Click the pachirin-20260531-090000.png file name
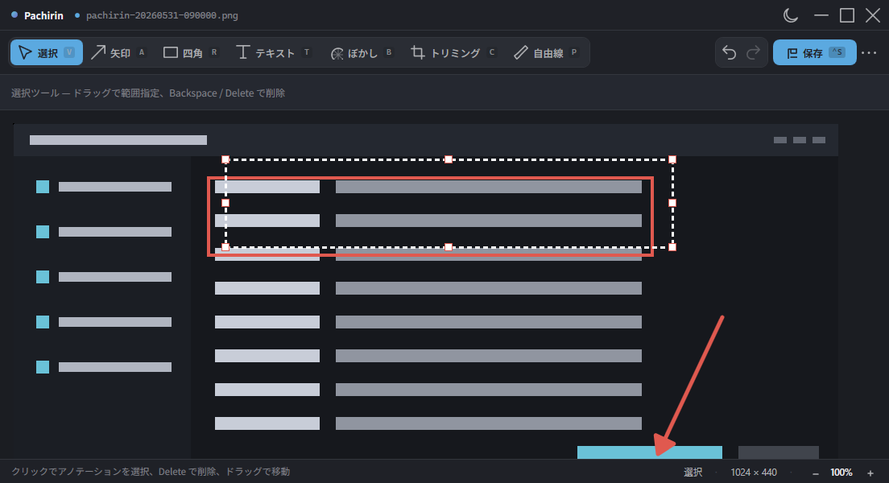Image resolution: width=889 pixels, height=483 pixels. 162,15
